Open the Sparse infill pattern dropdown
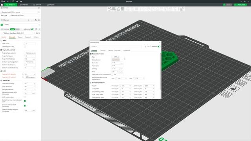The image size is (251, 141). 30,77
